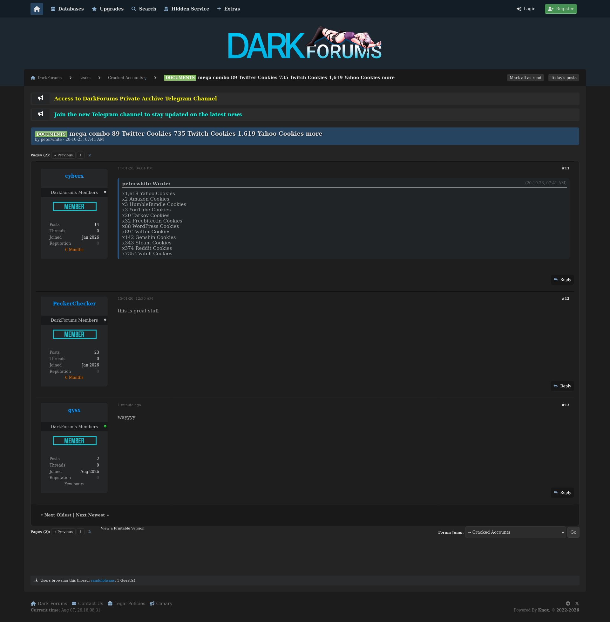Click the Reply arrow icon on post #12
The image size is (610, 622).
556,386
